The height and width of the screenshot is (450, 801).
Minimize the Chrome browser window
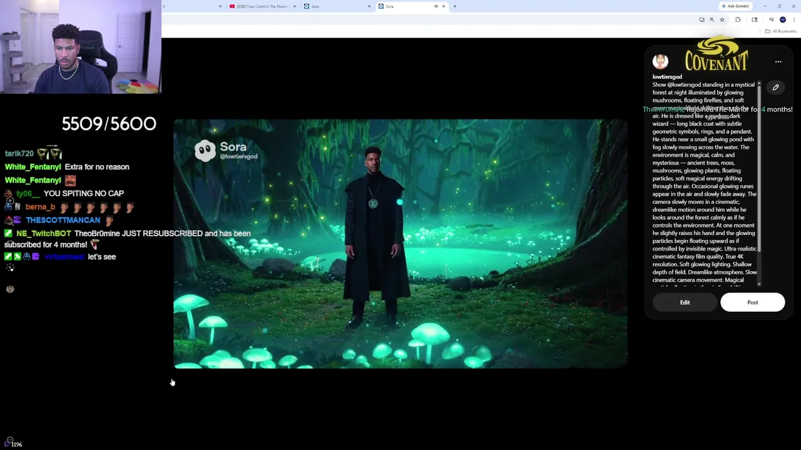[764, 6]
